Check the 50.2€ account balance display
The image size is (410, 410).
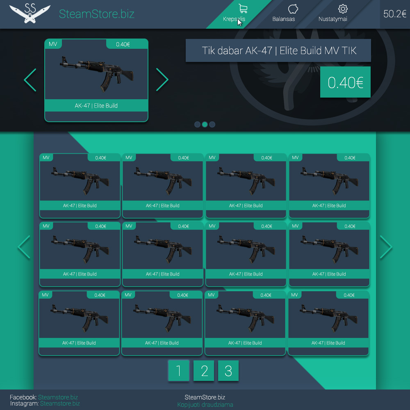(x=394, y=14)
